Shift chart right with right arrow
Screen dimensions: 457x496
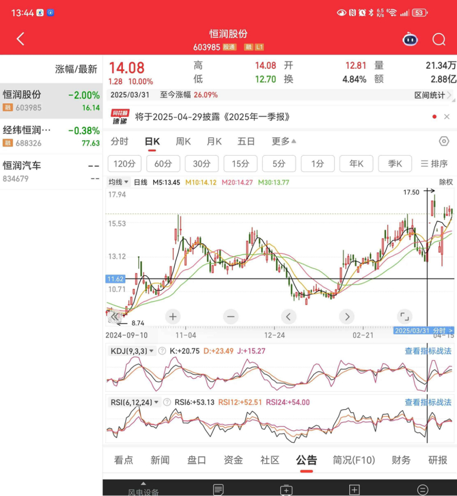pyautogui.click(x=347, y=316)
